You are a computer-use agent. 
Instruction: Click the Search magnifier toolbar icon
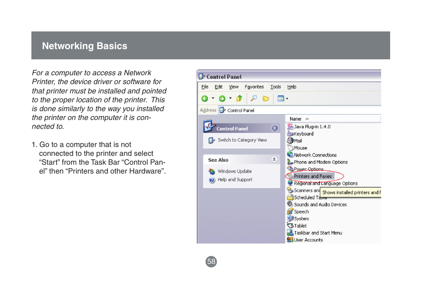pyautogui.click(x=253, y=98)
